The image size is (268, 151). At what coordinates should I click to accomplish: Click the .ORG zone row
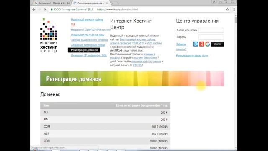click(x=105, y=141)
